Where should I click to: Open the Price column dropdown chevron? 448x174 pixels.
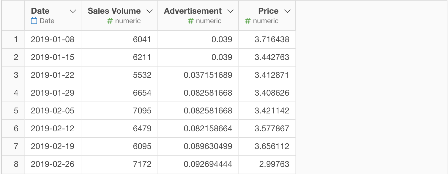tap(287, 11)
